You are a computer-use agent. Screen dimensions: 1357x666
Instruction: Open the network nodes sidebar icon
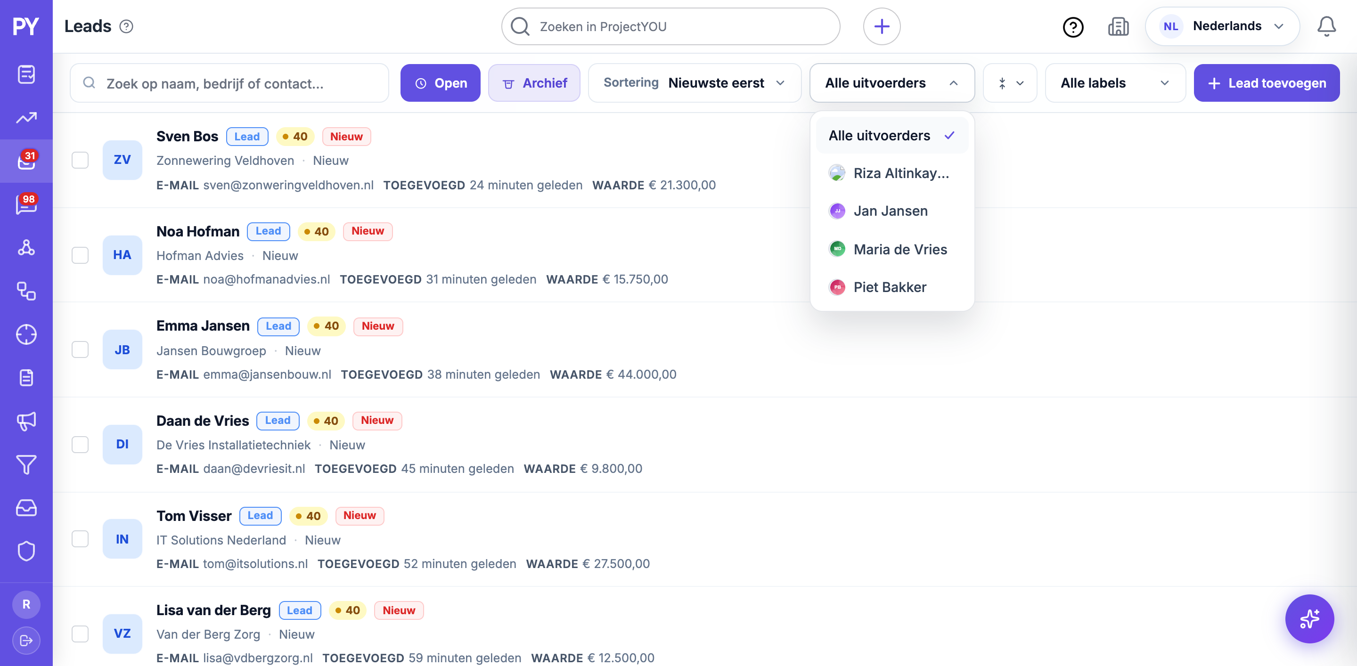click(x=26, y=247)
